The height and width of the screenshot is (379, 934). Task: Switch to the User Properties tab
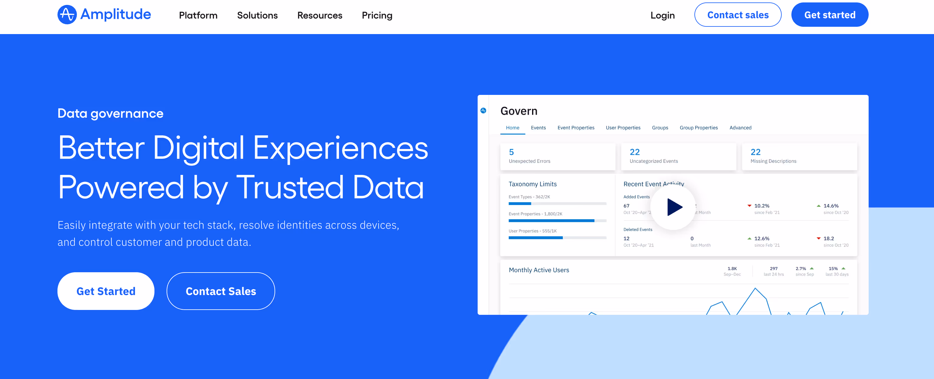tap(623, 128)
